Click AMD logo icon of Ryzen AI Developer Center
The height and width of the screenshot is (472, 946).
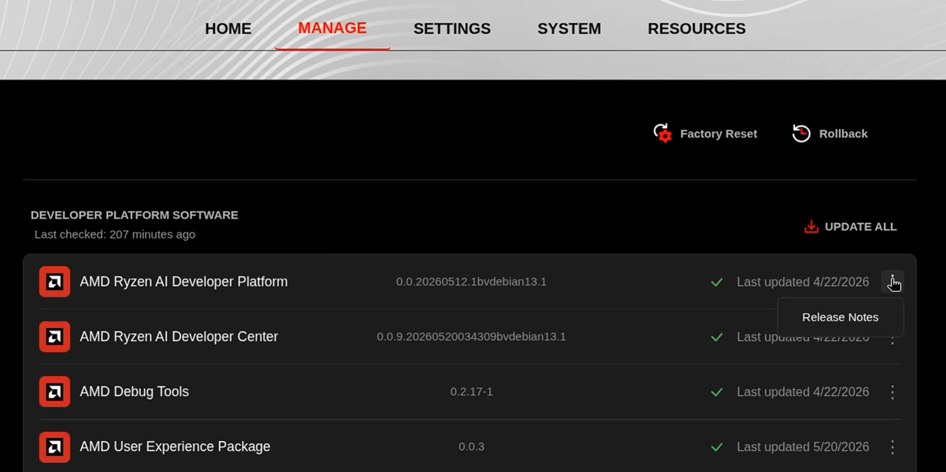(x=54, y=337)
